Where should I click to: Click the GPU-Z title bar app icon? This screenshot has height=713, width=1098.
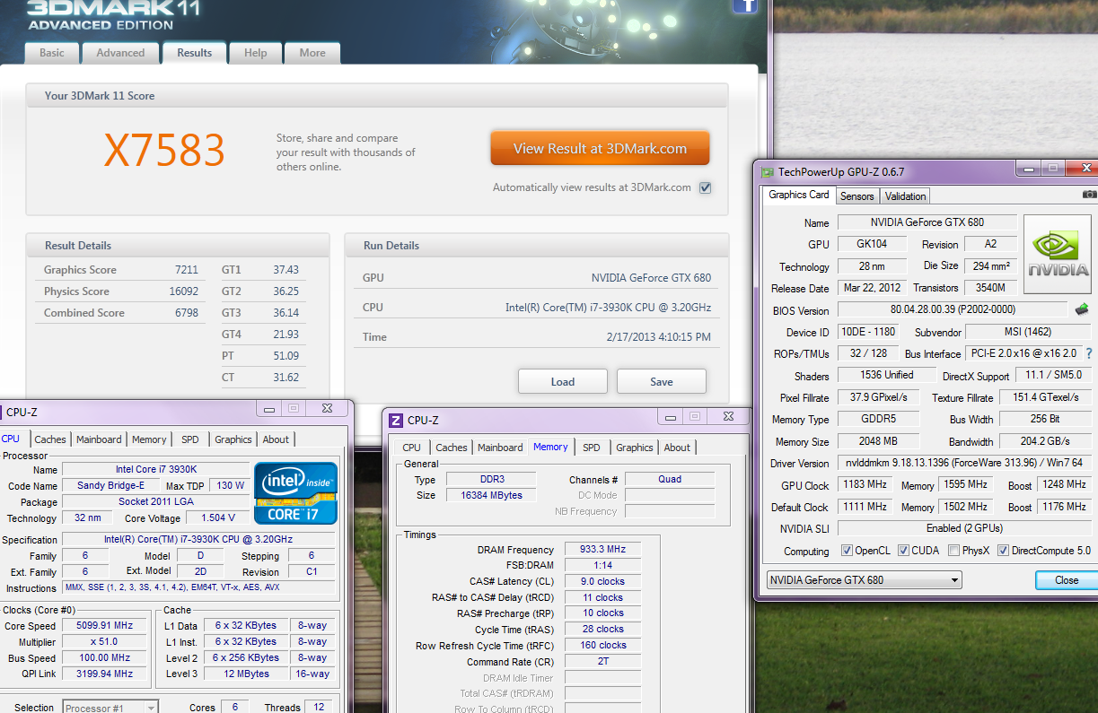coord(768,171)
